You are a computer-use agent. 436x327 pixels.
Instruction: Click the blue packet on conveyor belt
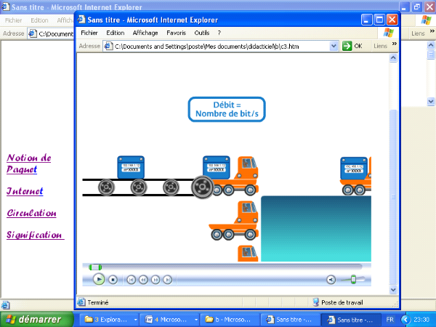[131, 167]
